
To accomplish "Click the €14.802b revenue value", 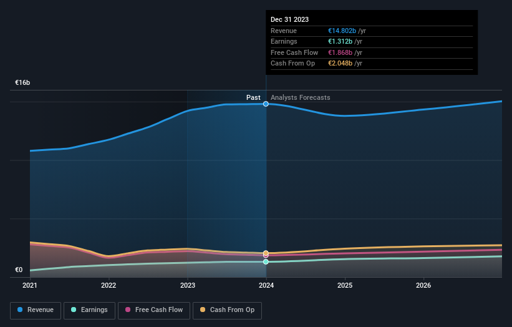I will click(342, 31).
